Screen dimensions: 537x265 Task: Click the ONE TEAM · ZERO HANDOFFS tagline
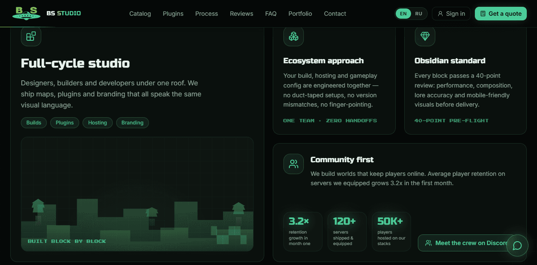click(x=330, y=121)
